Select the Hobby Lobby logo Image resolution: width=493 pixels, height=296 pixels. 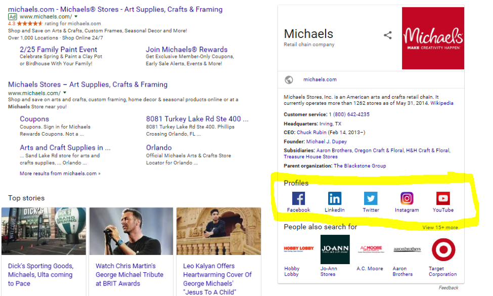[x=299, y=249]
